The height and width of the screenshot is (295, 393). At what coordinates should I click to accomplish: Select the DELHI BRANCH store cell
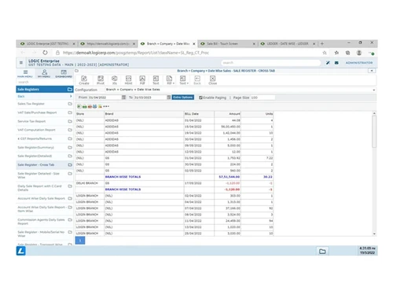(90, 183)
